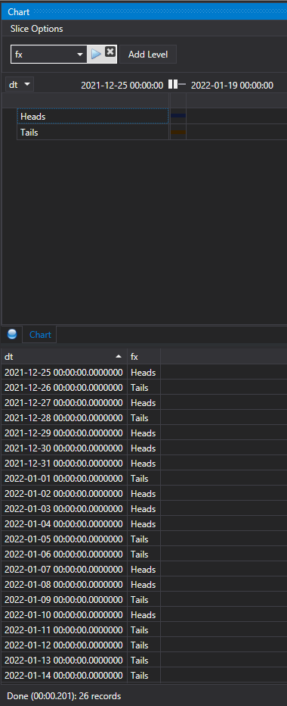Click status text Done 26 records

(63, 696)
